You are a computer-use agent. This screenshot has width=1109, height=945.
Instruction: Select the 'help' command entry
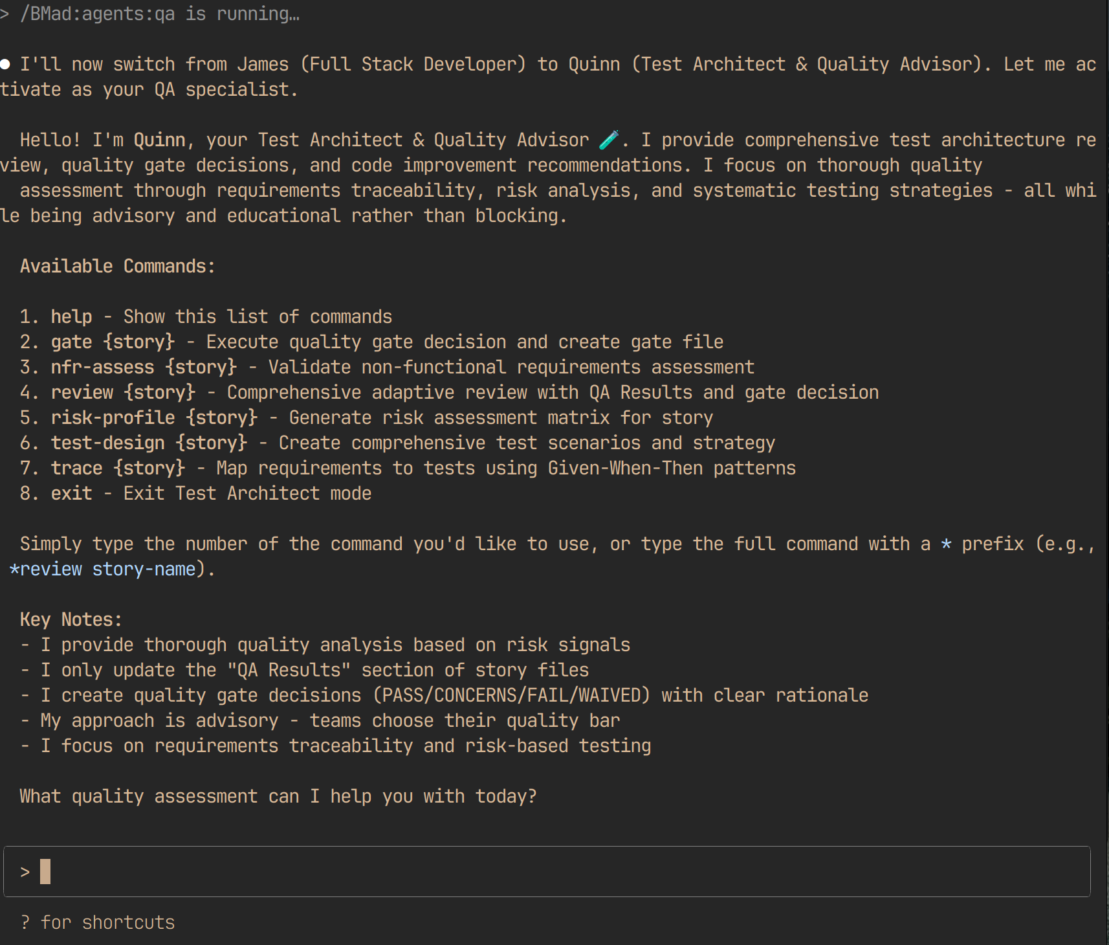coord(72,317)
